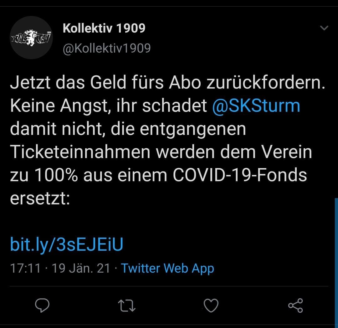Click the word 'COVID-19-Fonds' in tweet
The image size is (338, 328).
pos(240,175)
